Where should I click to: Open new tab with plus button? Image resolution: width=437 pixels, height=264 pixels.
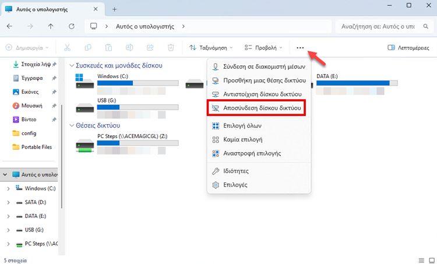[x=114, y=9]
